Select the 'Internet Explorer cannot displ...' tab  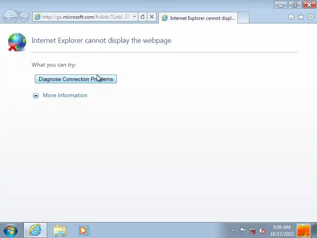click(198, 18)
